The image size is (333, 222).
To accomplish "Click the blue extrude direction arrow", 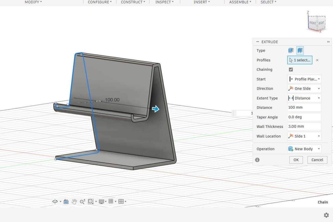I will click(156, 109).
